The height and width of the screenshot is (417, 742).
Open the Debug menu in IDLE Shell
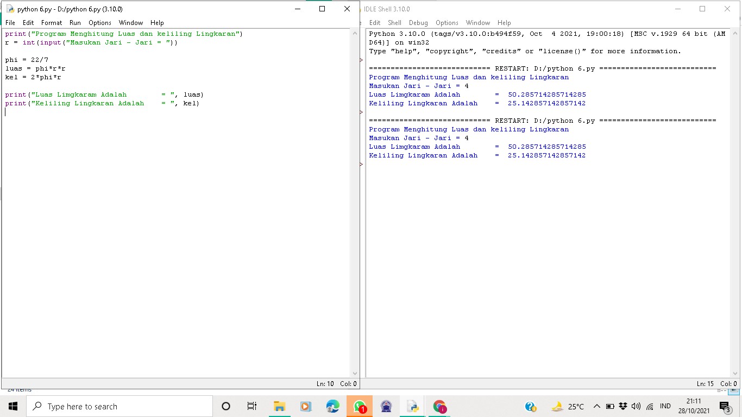[418, 23]
